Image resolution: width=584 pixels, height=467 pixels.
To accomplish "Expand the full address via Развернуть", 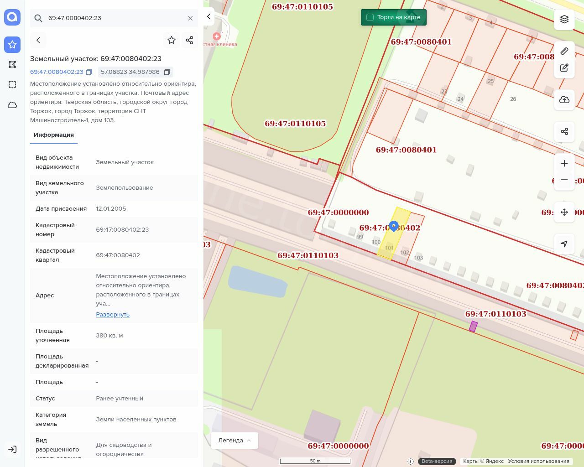I will (x=113, y=315).
